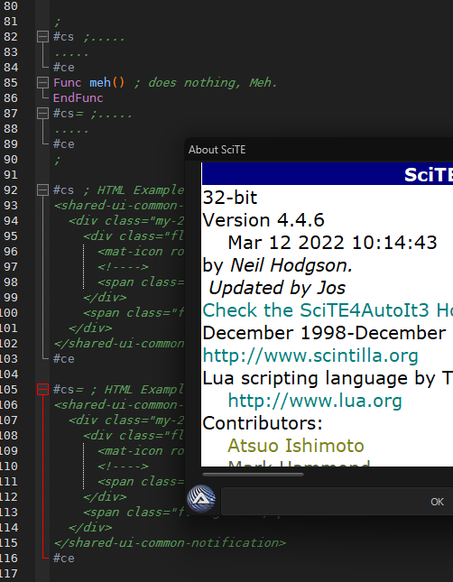Click the 'Contributors:' heading
Image resolution: width=453 pixels, height=582 pixels.
(263, 423)
